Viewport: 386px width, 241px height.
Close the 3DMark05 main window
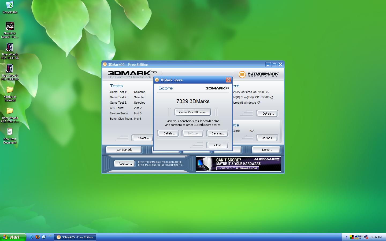click(280, 65)
